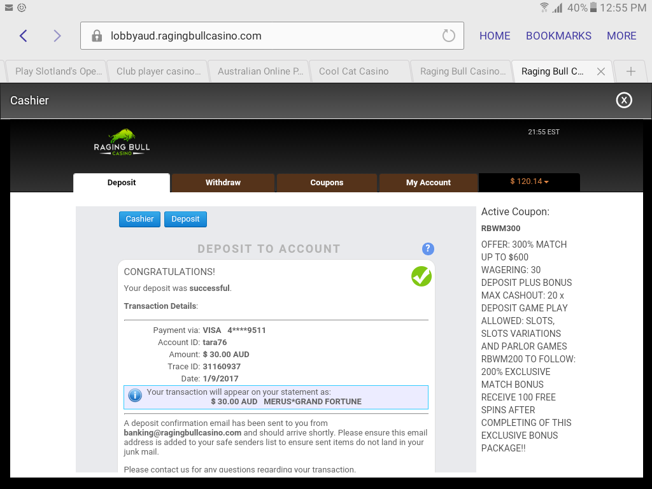
Task: Go back with the browser back arrow
Action: point(24,36)
